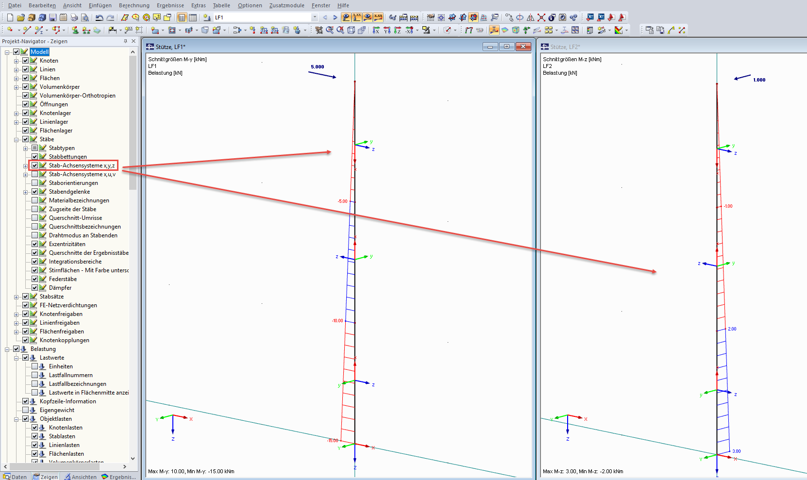Open the LF1 load case dropdown
The image size is (807, 480).
tap(315, 17)
